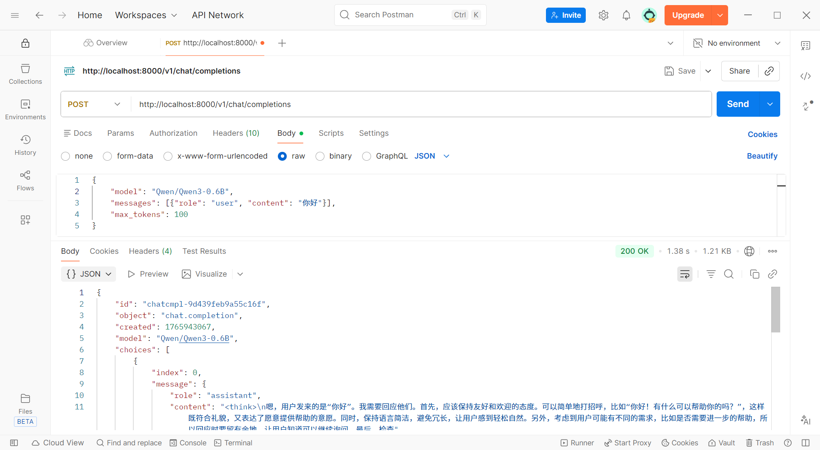
Task: Open user avatar menu
Action: 649,15
